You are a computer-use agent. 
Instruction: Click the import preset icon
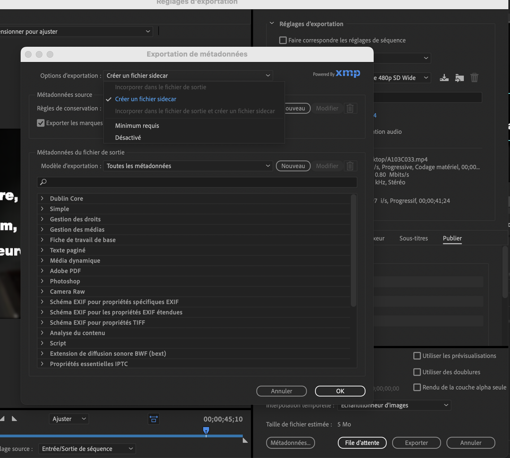(x=459, y=78)
